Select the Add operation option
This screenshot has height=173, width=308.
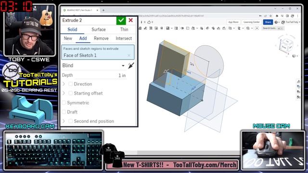point(83,38)
